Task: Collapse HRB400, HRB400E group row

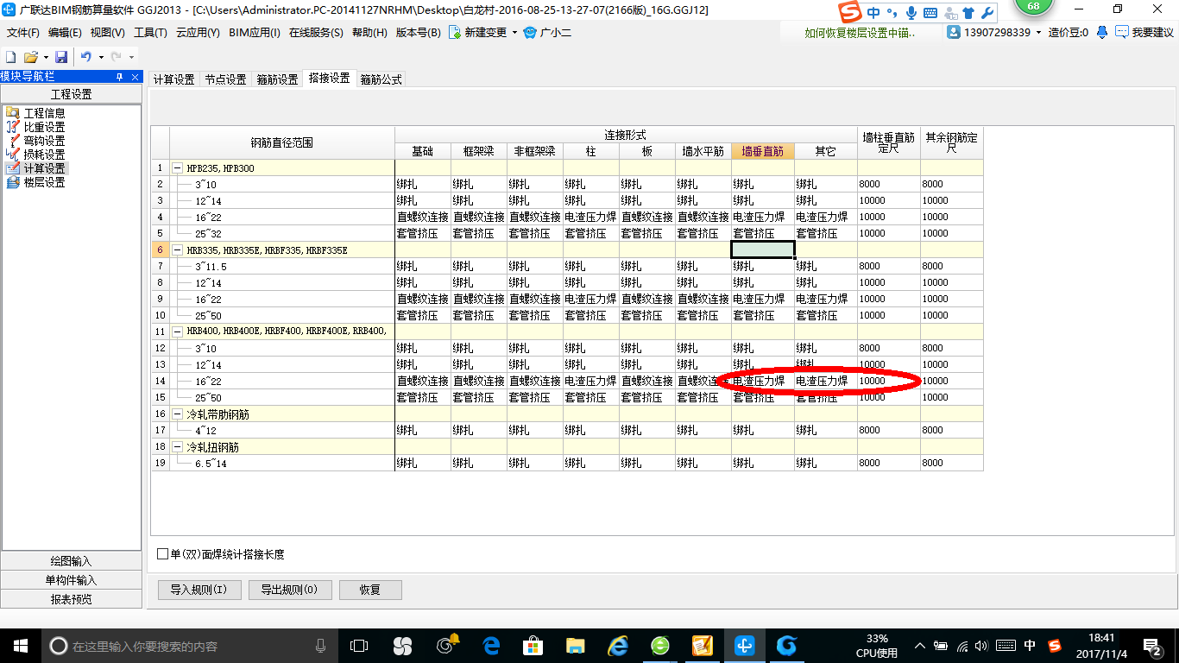Action: 178,331
